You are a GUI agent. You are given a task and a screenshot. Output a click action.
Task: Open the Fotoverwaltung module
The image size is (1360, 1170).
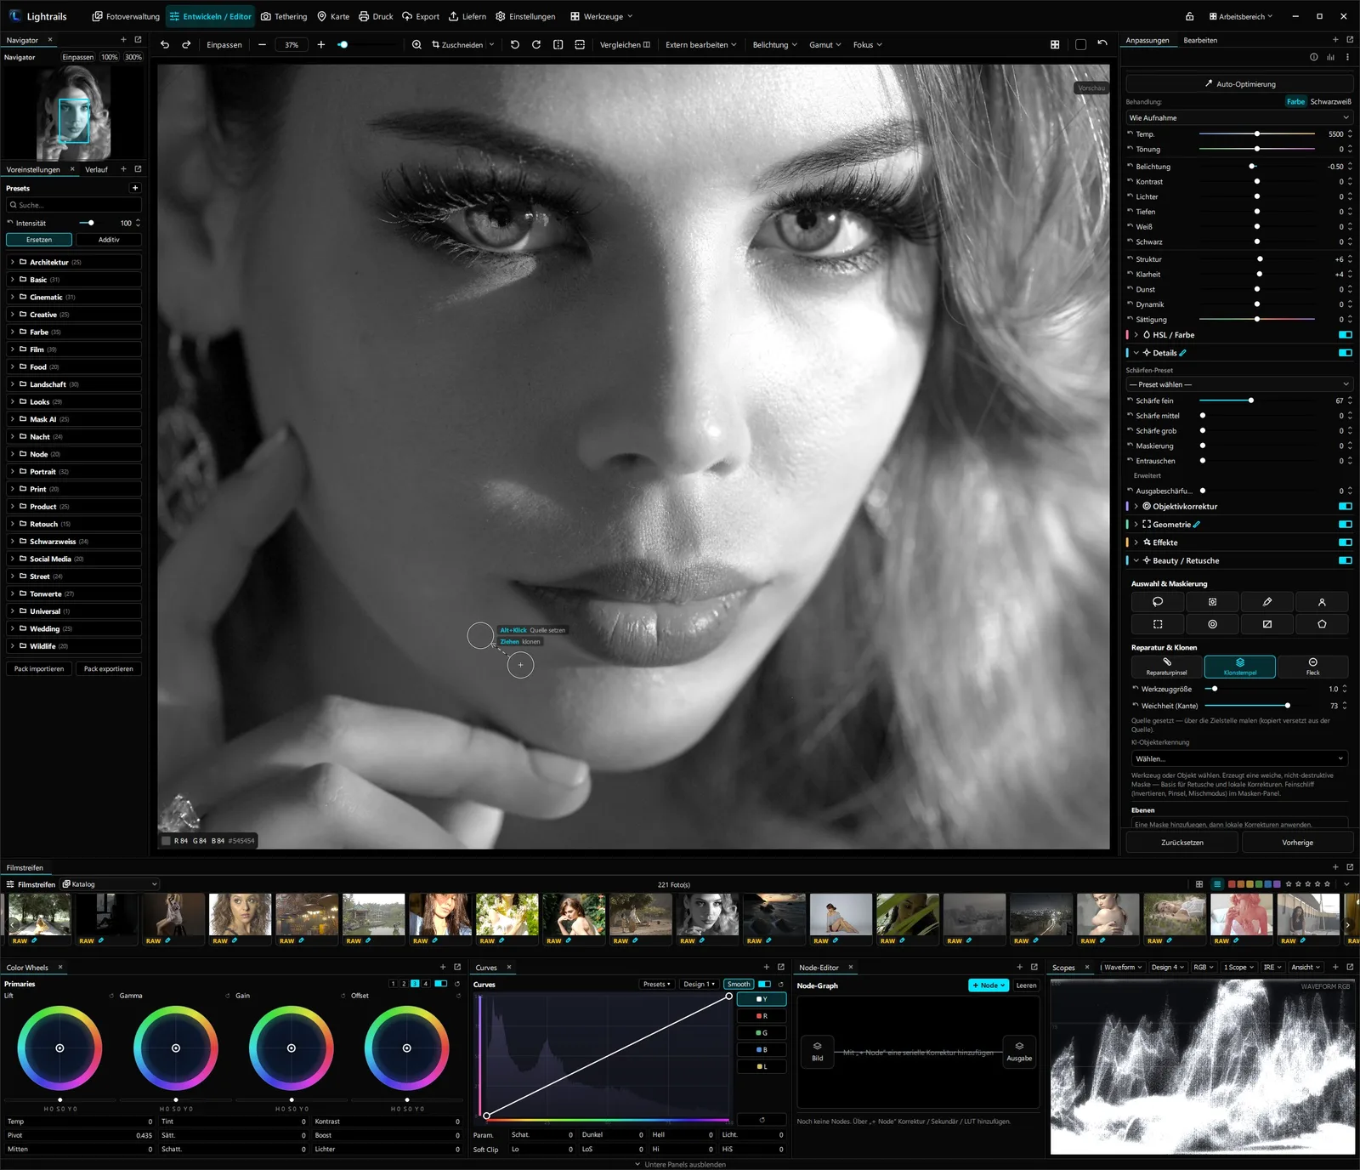click(x=126, y=16)
